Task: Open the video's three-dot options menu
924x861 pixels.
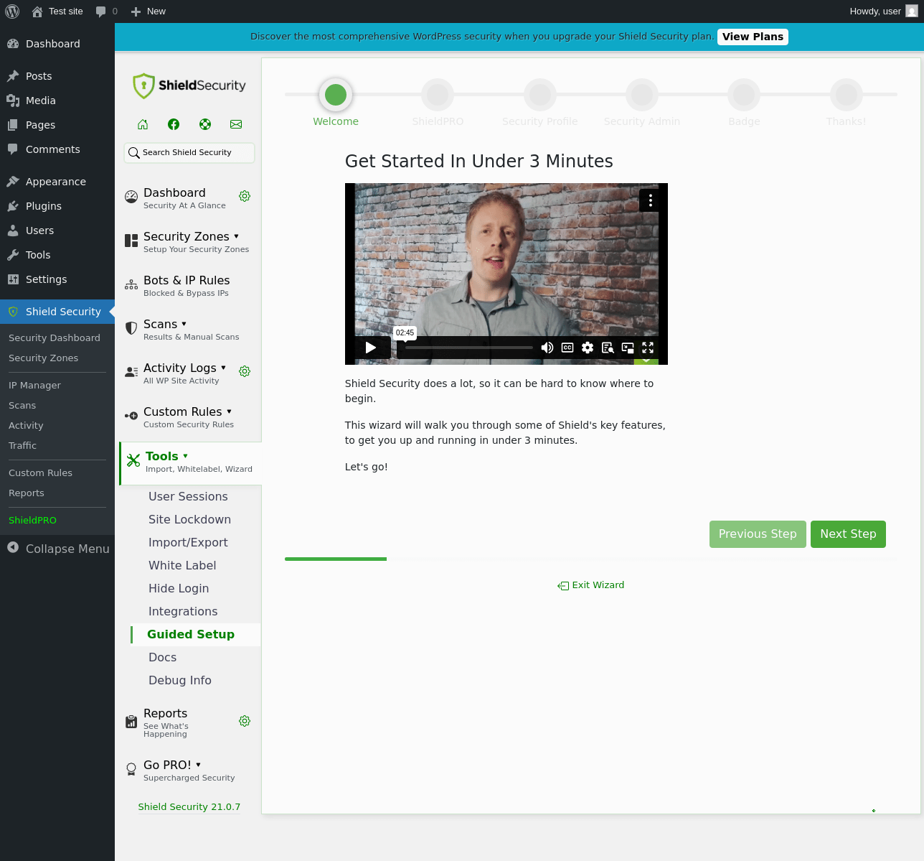Action: click(651, 200)
